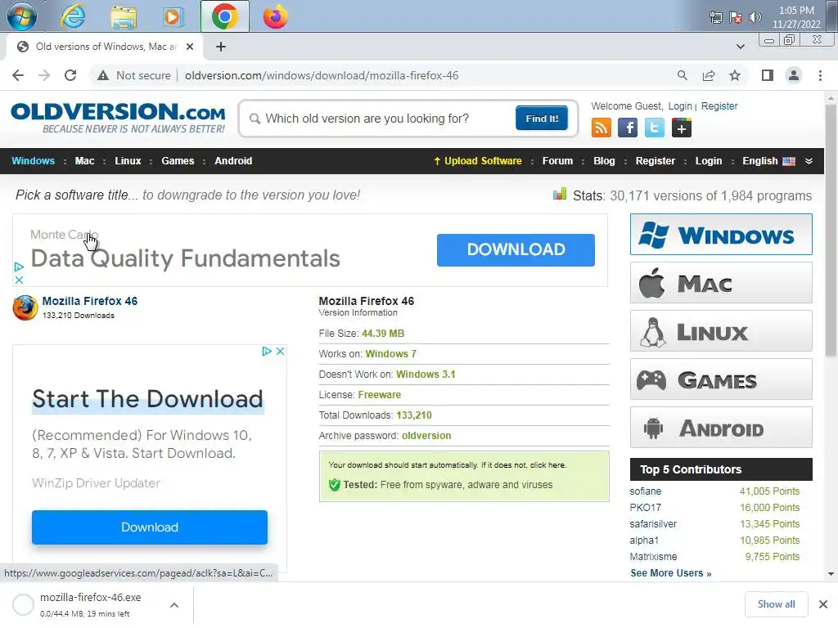Screen dimensions: 838x628
Task: Click the page vertical scrollbar thumb
Action: click(x=831, y=230)
